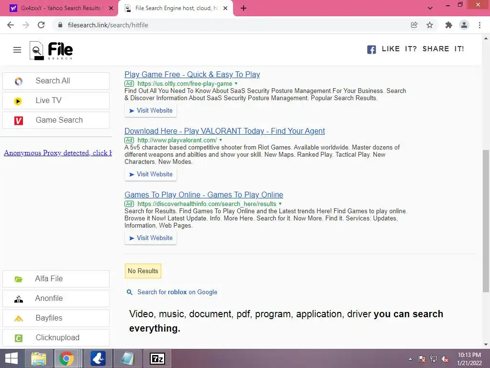Image resolution: width=490 pixels, height=368 pixels.
Task: Click the muted volume tray icon
Action: [445, 359]
